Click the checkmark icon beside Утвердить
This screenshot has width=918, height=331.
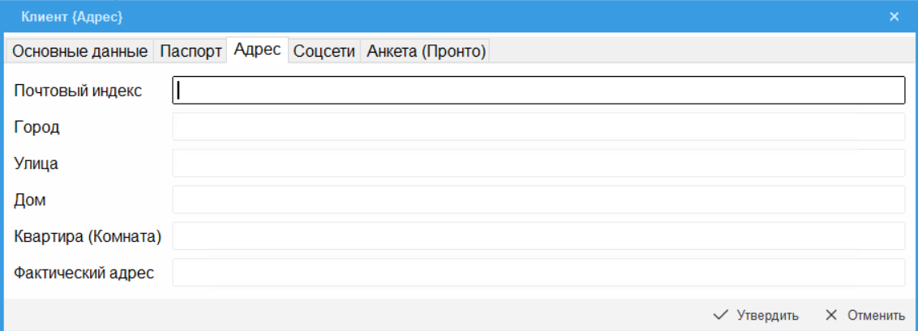coord(720,315)
